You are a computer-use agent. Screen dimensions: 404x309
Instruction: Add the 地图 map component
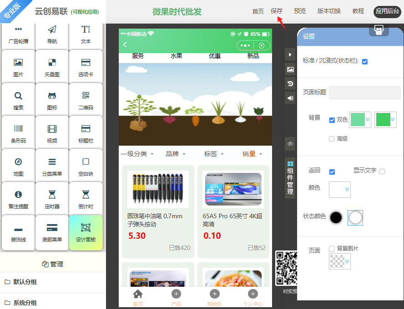click(18, 166)
